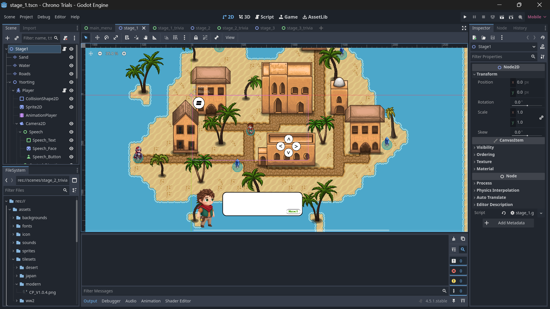Toggle visibility of the Sand node

click(71, 57)
